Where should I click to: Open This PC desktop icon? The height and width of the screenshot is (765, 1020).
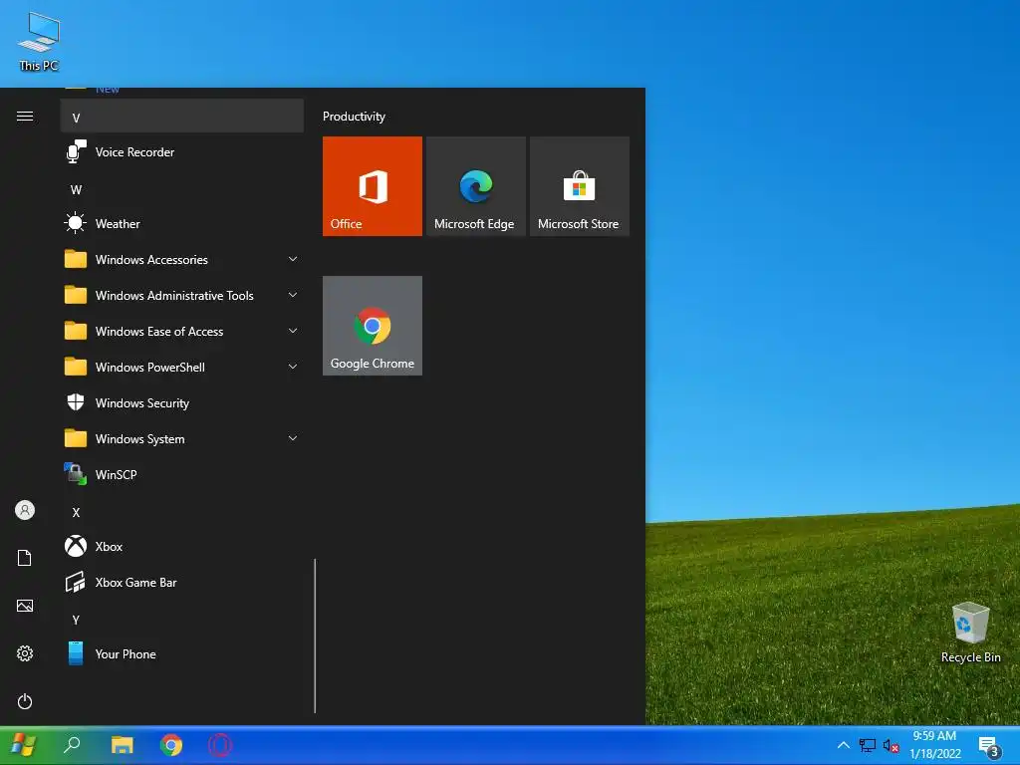(39, 42)
